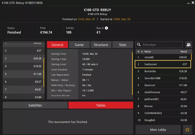Screen dimensions: 195x135
Task: Click the Prize value €194.74
Action: click(x=46, y=32)
